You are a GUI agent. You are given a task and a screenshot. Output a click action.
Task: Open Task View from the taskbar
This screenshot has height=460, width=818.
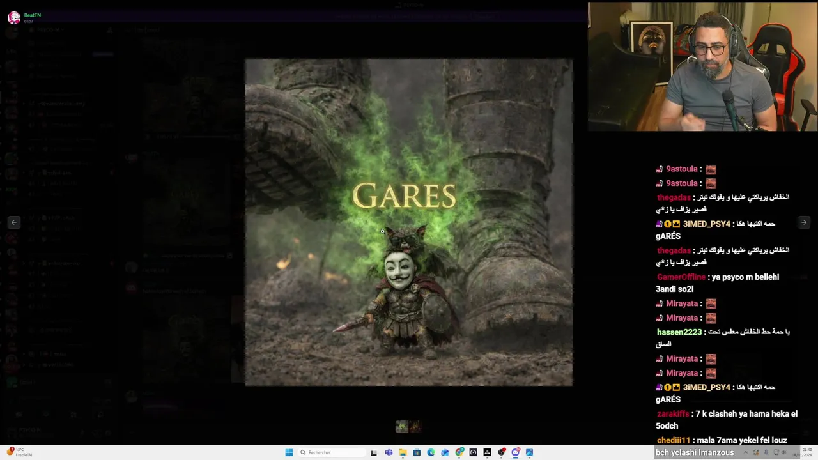point(374,452)
